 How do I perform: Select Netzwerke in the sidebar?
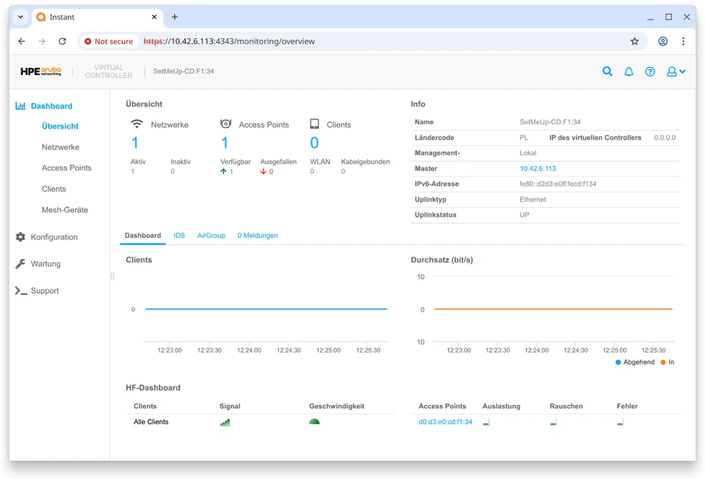60,147
